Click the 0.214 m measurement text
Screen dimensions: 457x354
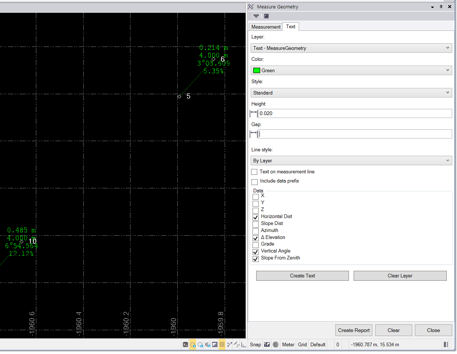(x=214, y=48)
